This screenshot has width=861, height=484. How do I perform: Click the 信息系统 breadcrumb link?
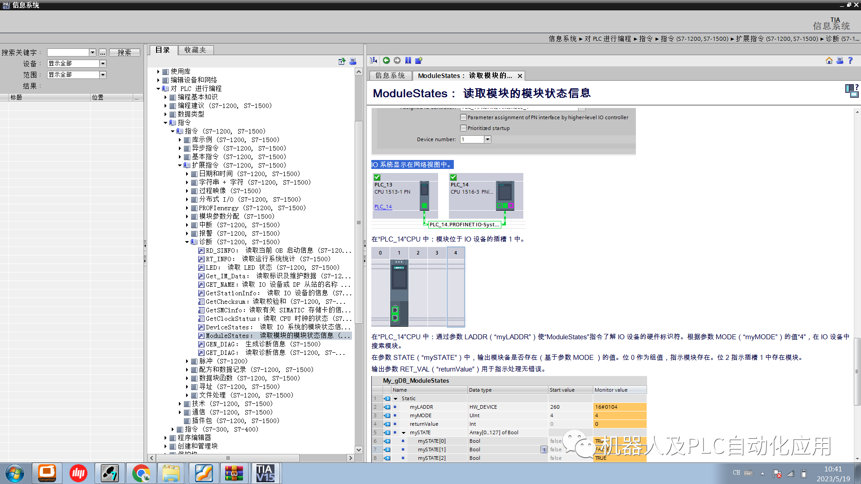click(x=562, y=39)
